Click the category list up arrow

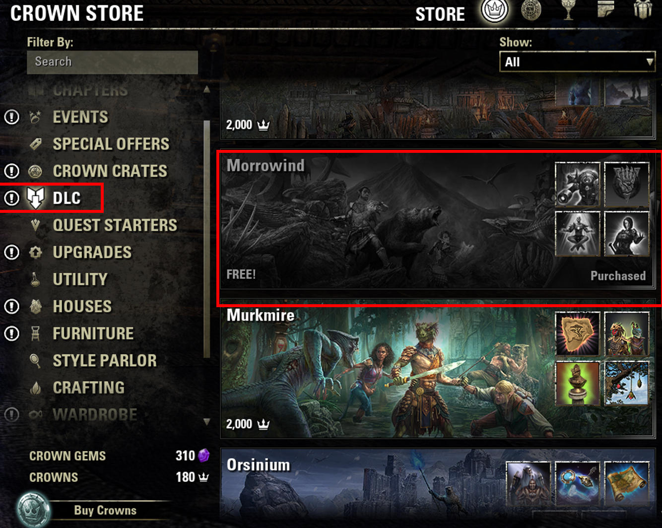point(207,89)
